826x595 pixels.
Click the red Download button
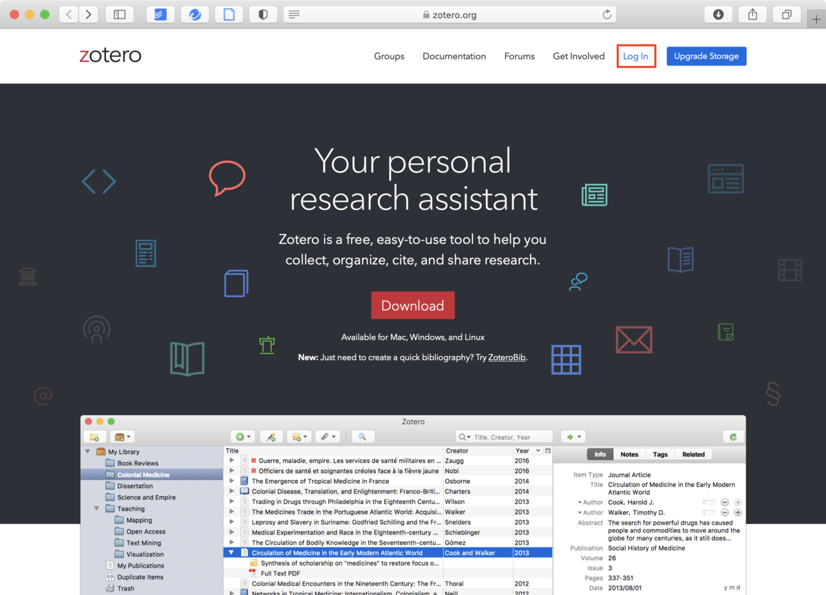click(x=413, y=305)
